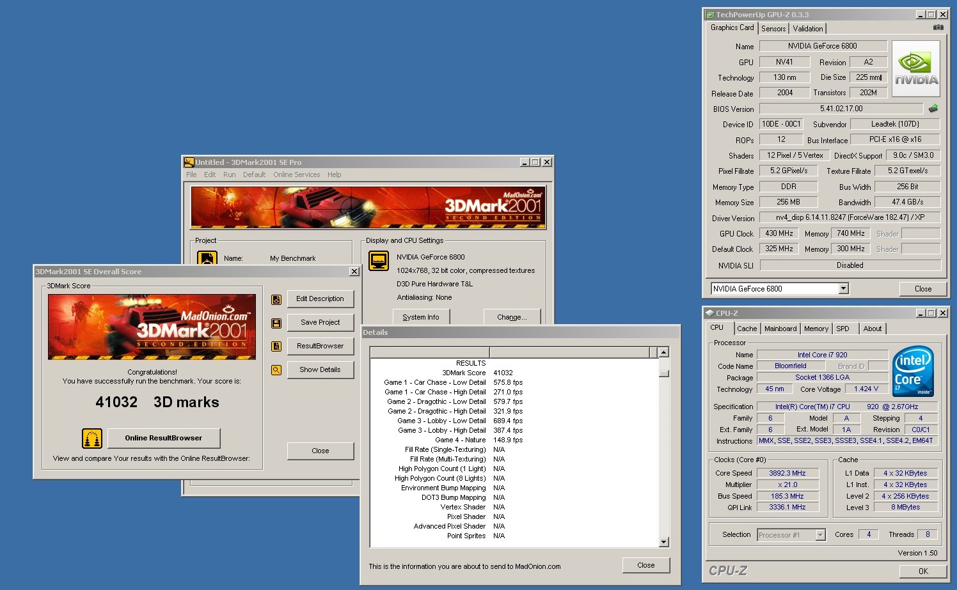This screenshot has height=590, width=957.
Task: Click the CPU-Z title bar app icon
Action: [x=710, y=313]
